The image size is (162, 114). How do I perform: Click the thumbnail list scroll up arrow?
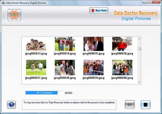pyautogui.click(x=139, y=39)
